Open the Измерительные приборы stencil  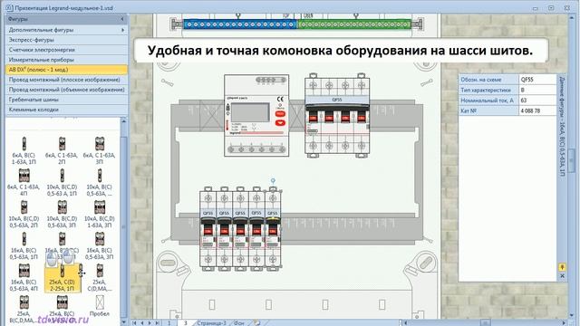click(66, 60)
